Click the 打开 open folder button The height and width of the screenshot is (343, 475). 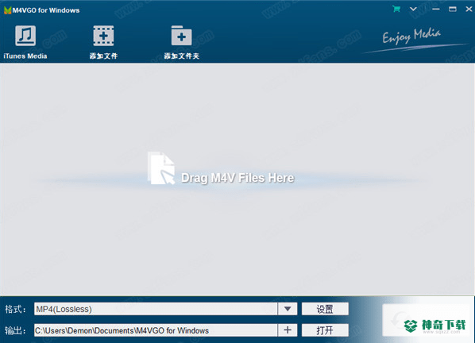click(325, 330)
